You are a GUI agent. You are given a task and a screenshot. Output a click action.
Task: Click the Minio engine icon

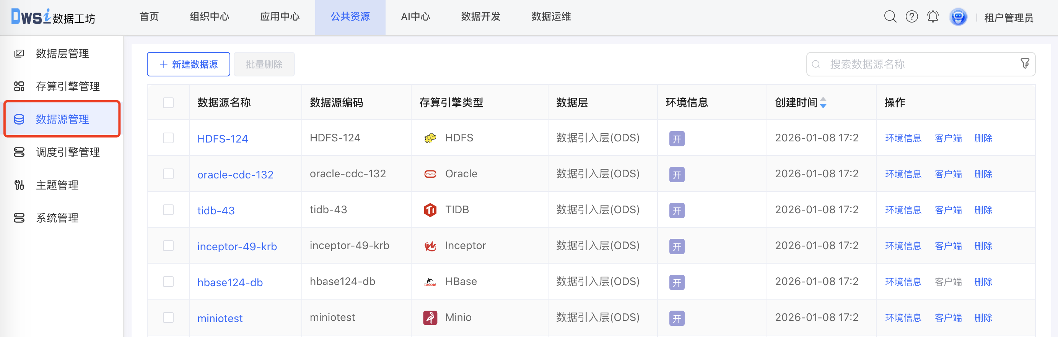[x=430, y=318]
